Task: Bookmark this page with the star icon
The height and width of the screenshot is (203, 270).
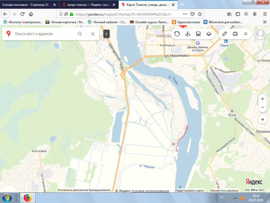Action: [x=200, y=14]
